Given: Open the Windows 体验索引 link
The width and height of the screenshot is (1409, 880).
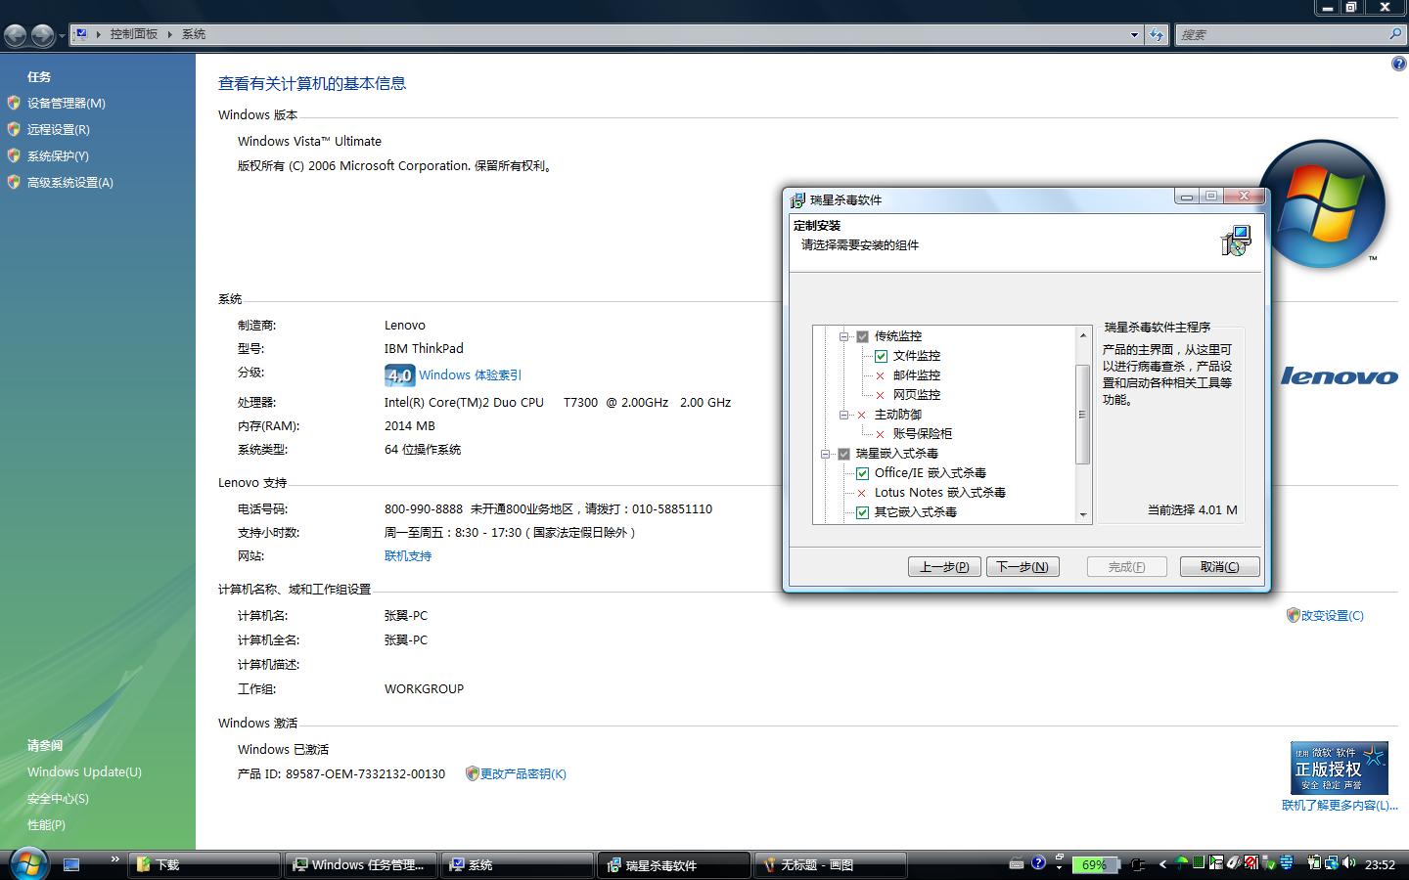Looking at the screenshot, I should click(x=470, y=374).
